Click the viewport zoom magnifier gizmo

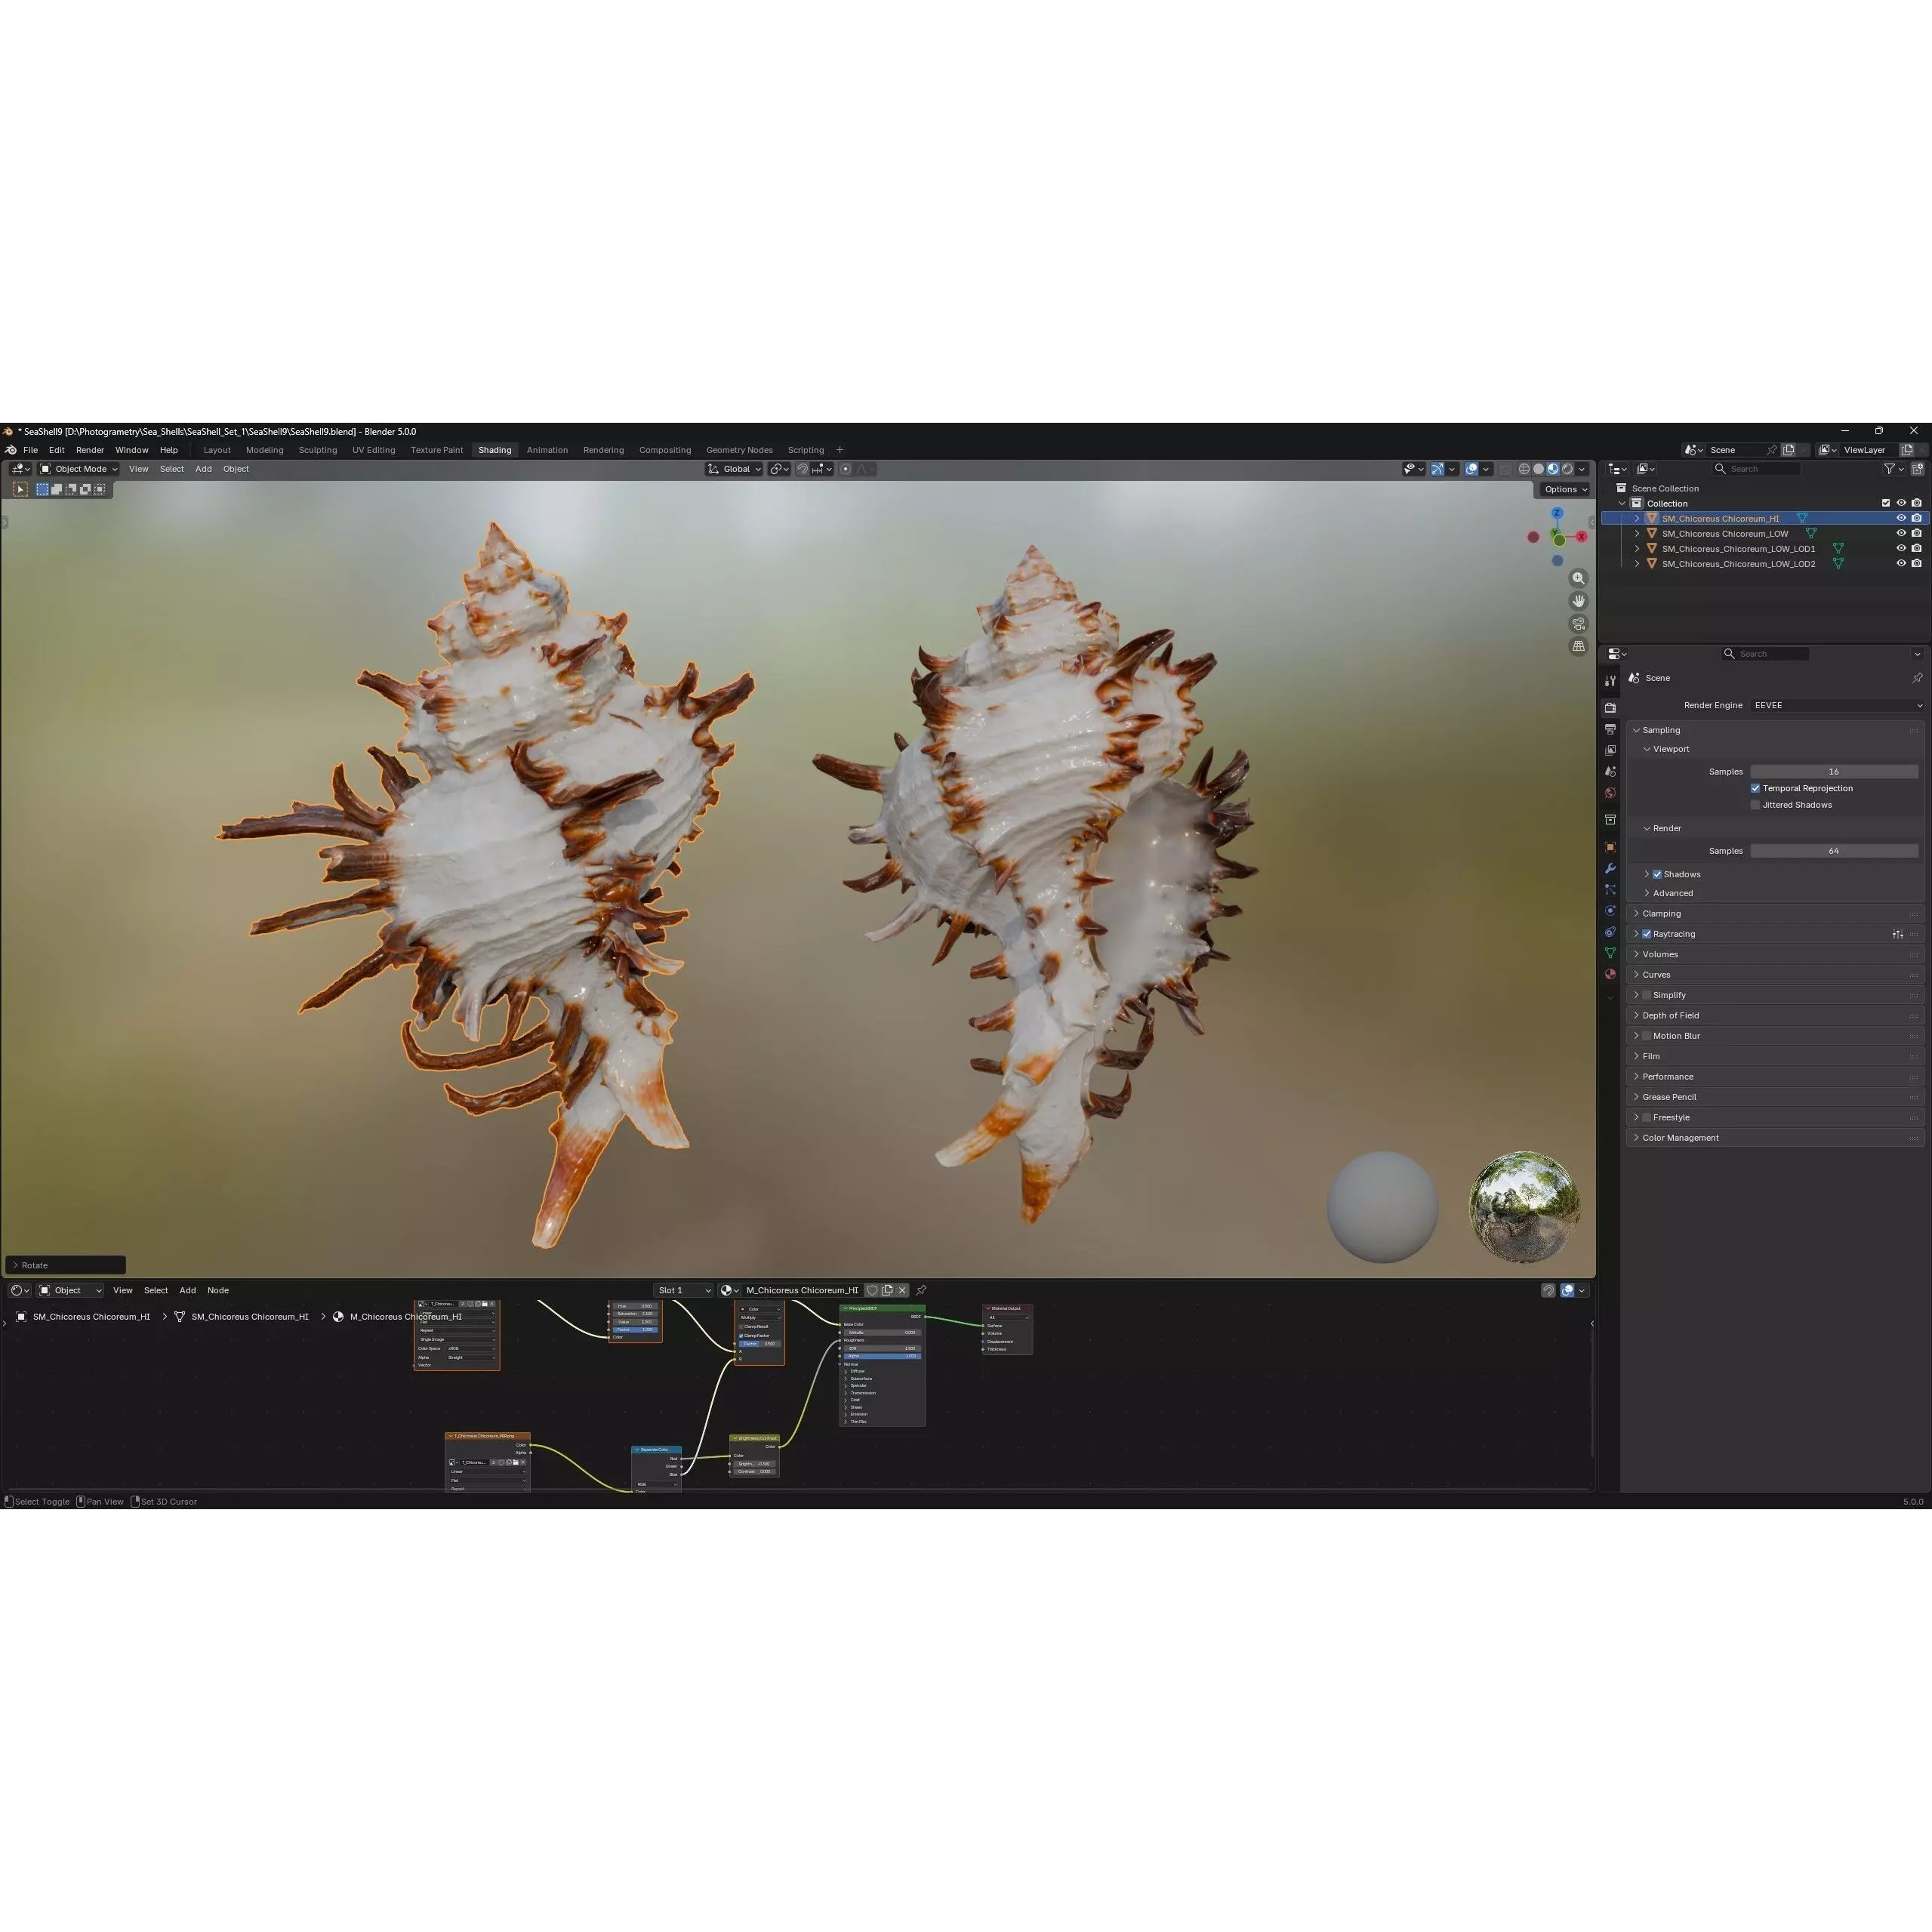tap(1578, 579)
